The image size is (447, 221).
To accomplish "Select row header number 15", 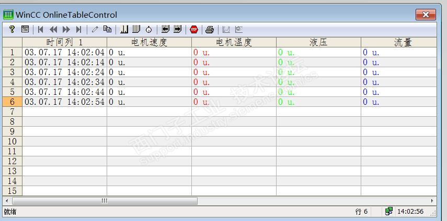I will pyautogui.click(x=12, y=191).
